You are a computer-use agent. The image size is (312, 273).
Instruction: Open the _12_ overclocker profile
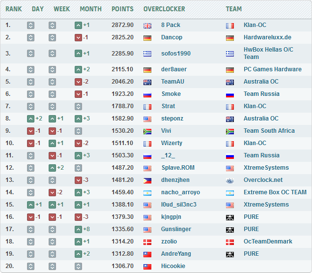pyautogui.click(x=168, y=155)
